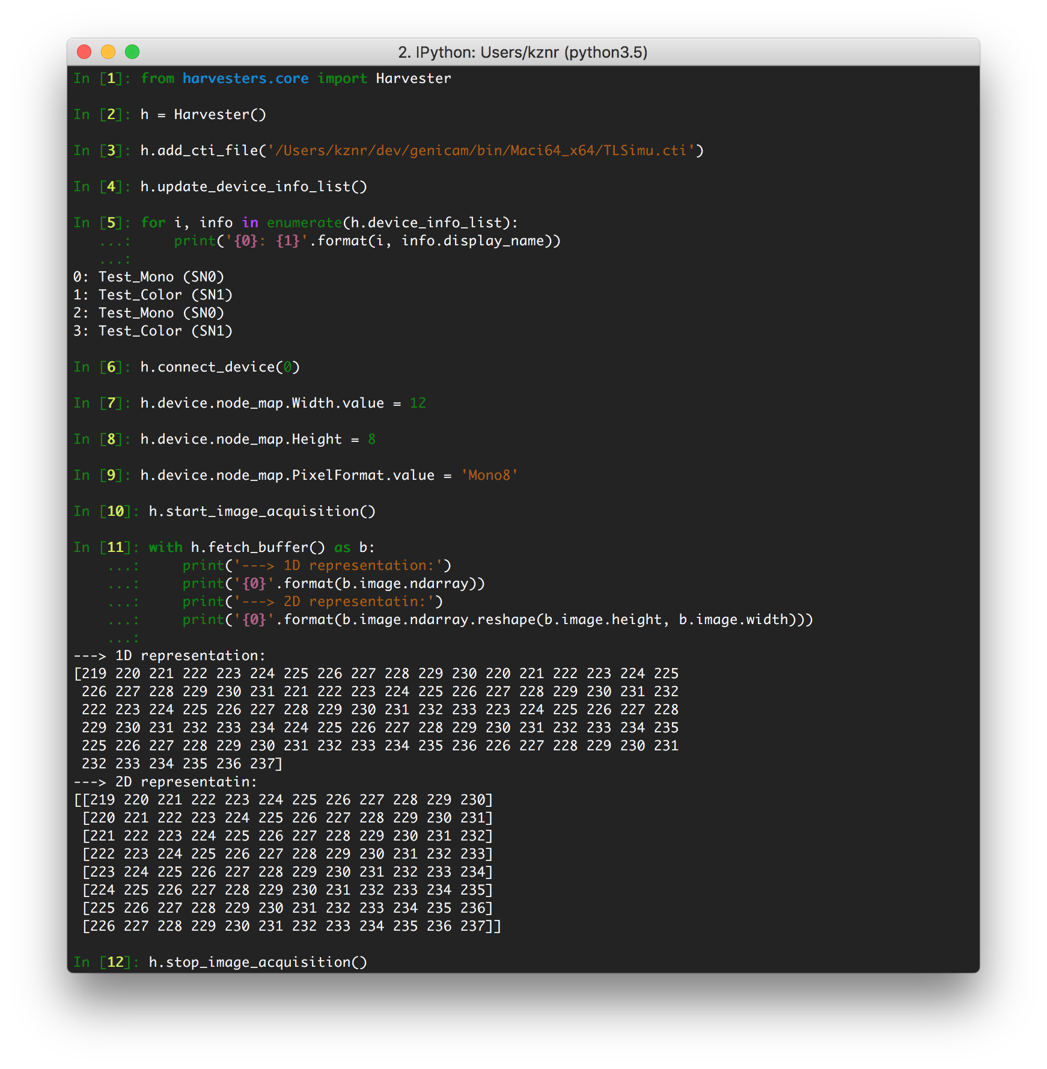1047x1069 pixels.
Task: Click output heading '---> 1D representation:'
Action: point(169,656)
